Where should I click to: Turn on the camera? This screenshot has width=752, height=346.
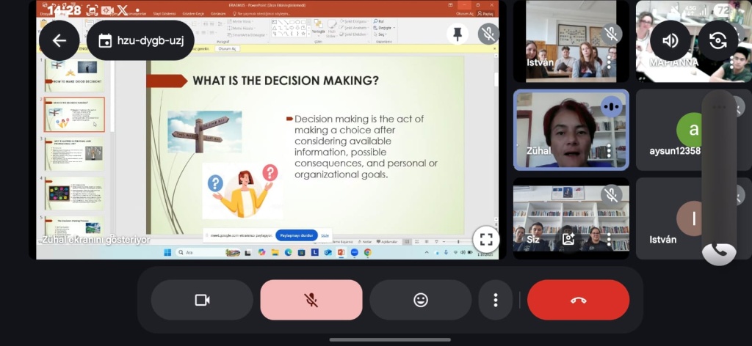click(x=202, y=300)
